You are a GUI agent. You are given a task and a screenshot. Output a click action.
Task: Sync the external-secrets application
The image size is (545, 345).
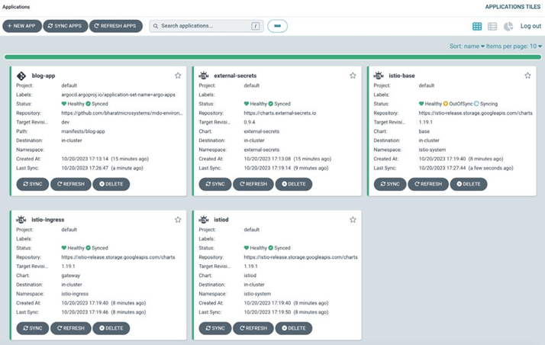215,184
